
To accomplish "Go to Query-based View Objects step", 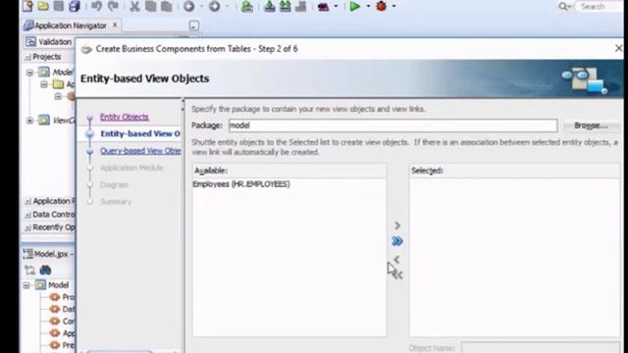I will [140, 151].
